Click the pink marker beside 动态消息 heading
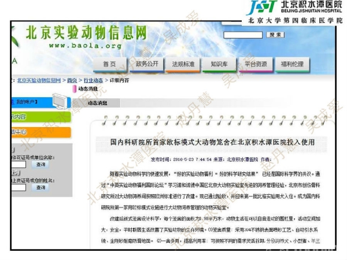Viewport: 347px width, 260px height. (x=74, y=89)
